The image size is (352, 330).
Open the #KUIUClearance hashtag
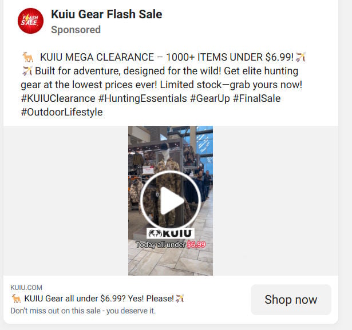pos(58,98)
